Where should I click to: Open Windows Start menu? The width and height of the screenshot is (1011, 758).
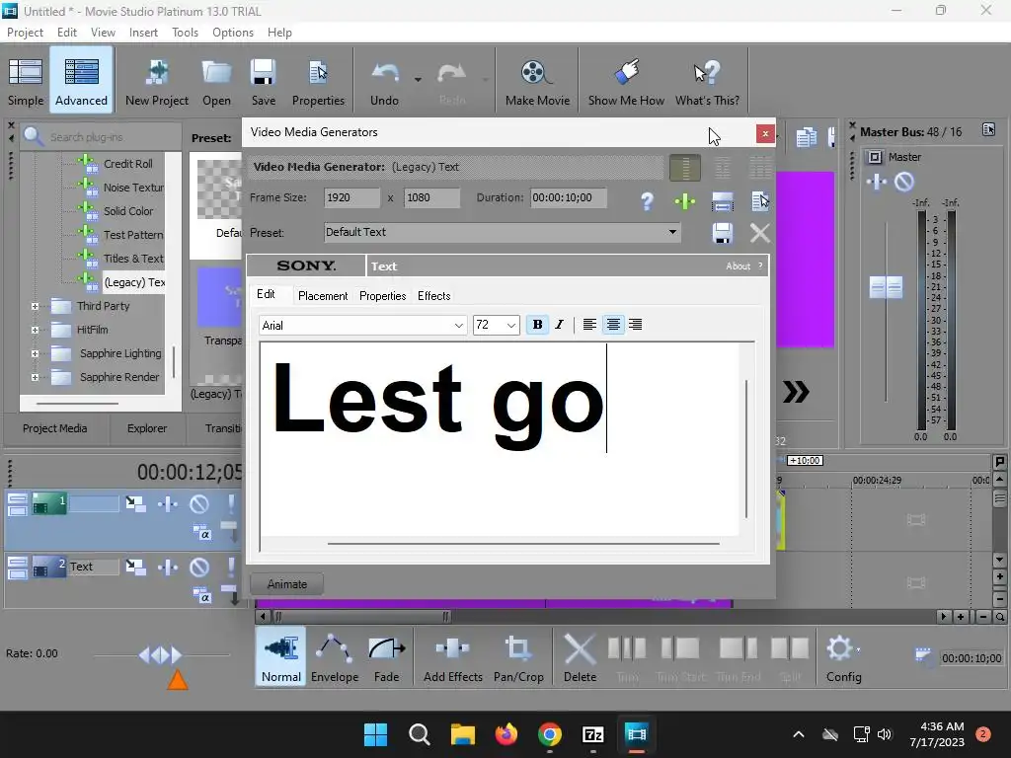tap(375, 734)
